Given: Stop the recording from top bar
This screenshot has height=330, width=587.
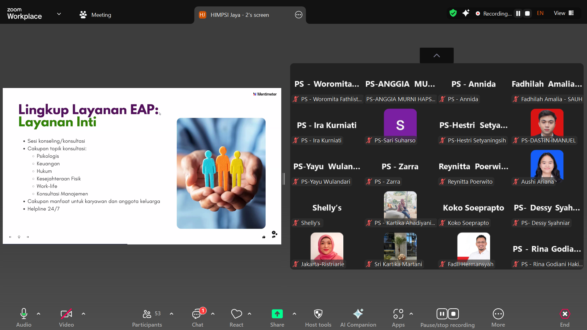Looking at the screenshot, I should coord(527,13).
